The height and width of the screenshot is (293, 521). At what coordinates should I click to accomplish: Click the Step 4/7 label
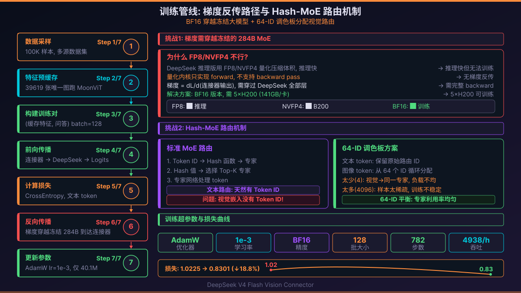pyautogui.click(x=109, y=150)
